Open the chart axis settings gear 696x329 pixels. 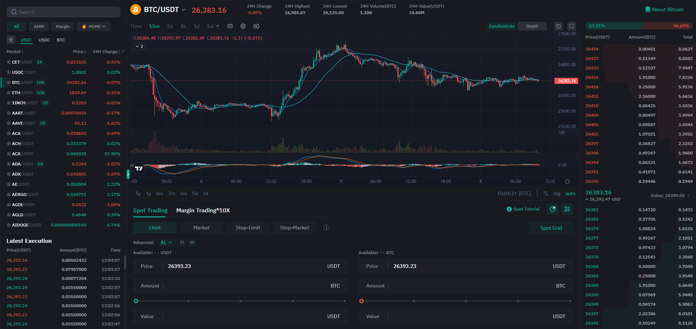pyautogui.click(x=567, y=181)
